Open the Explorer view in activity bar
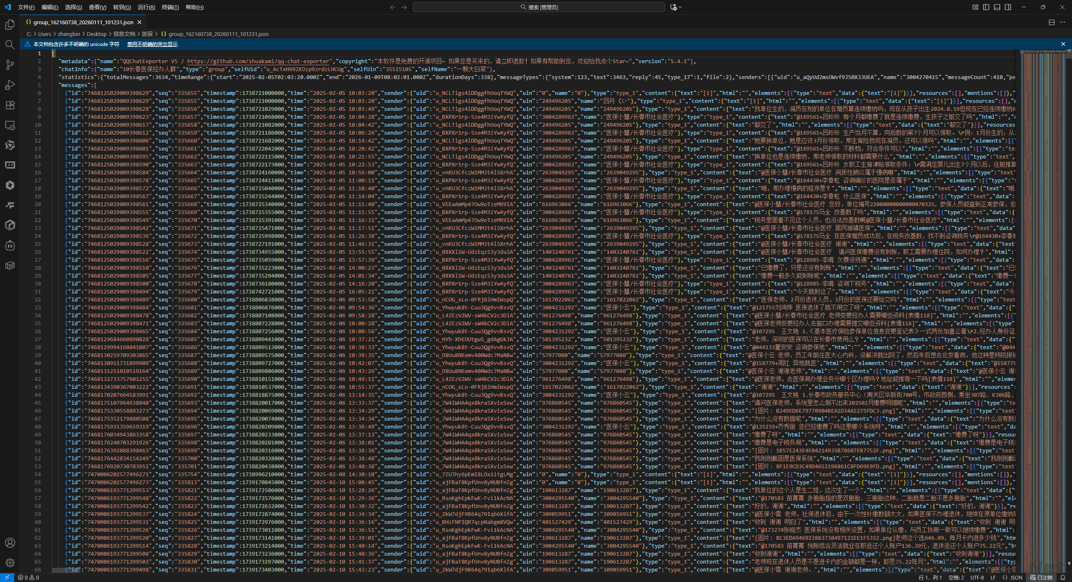Image resolution: width=1072 pixels, height=582 pixels. pos(10,25)
